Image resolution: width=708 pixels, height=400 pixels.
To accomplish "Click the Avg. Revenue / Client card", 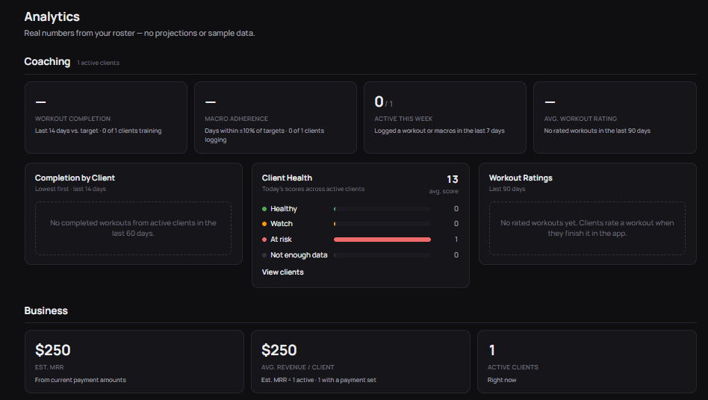I will pyautogui.click(x=360, y=361).
